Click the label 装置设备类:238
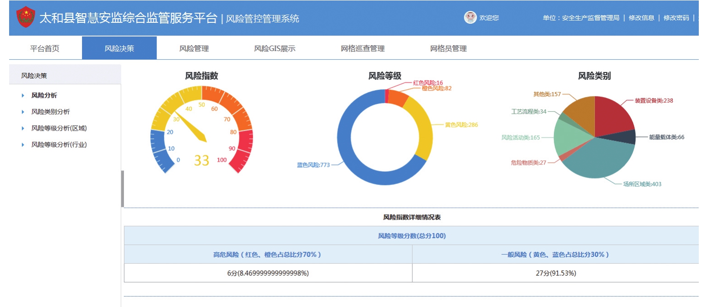Screen dimensions: 707x307 654,101
